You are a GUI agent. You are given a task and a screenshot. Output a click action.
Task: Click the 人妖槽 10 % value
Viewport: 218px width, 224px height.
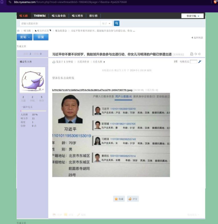[35, 115]
